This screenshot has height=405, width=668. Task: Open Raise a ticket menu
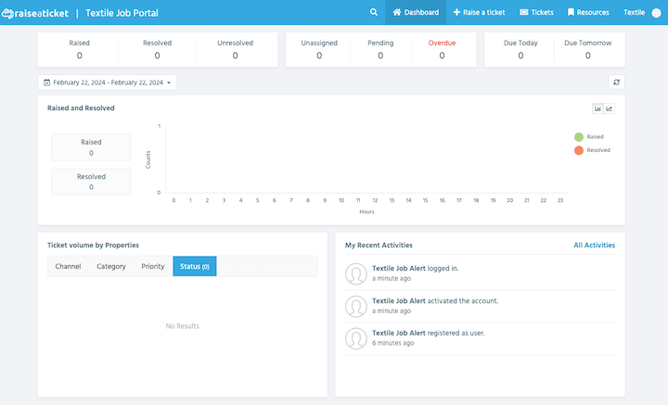pos(479,12)
